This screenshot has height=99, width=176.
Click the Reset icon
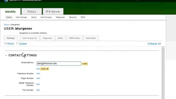[5, 43]
